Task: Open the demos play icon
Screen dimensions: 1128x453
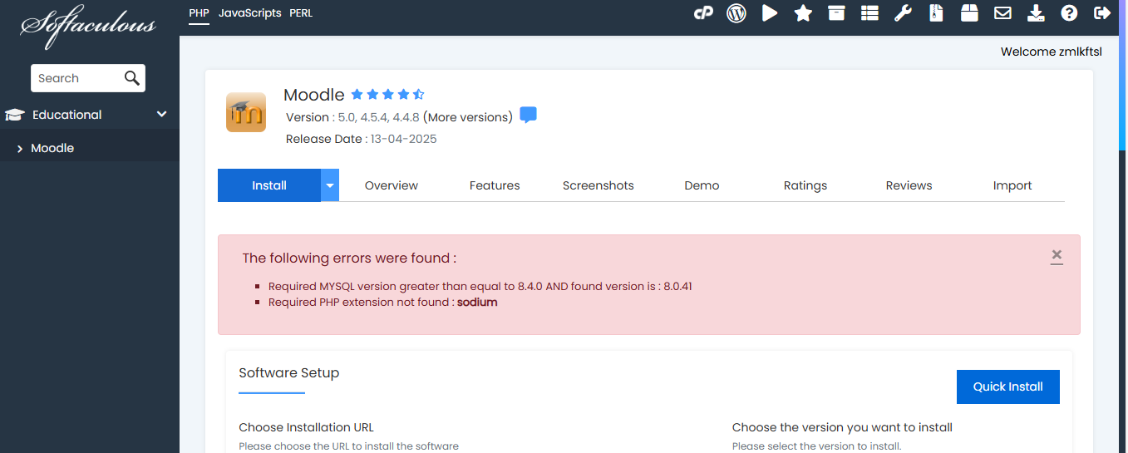Action: (770, 12)
